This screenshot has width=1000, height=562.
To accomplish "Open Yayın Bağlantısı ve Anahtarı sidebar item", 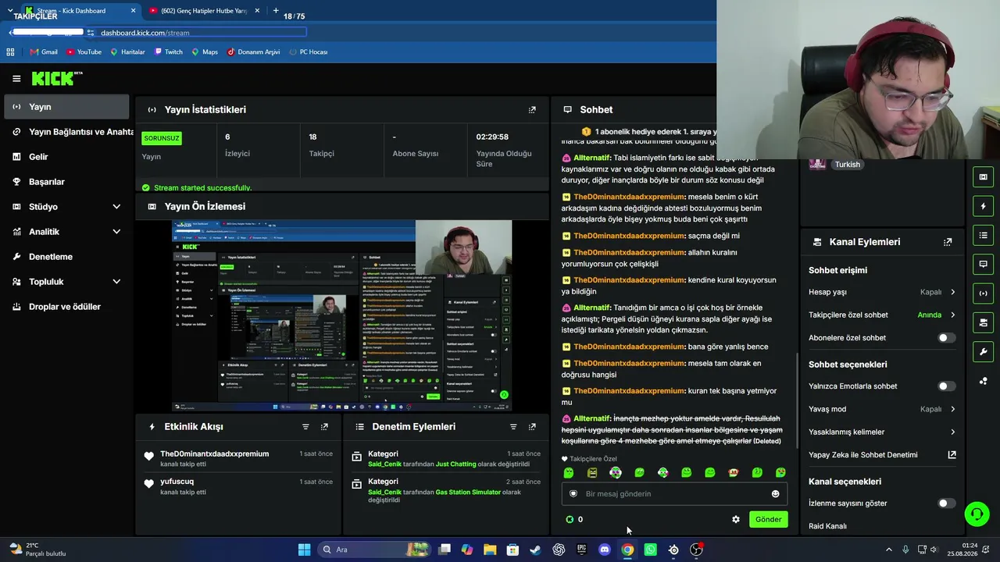I will tap(67, 132).
